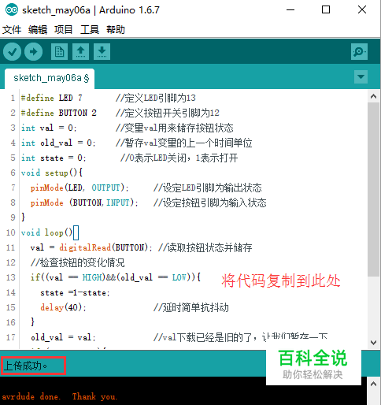The image size is (381, 405).
Task: Click comment '//延时简单抗抖动'
Action: (x=191, y=307)
